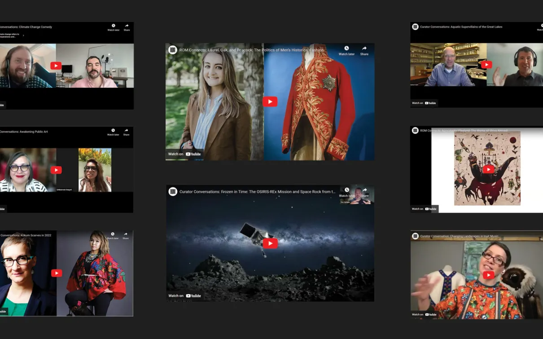Play the Climate Change Comedy video
The height and width of the screenshot is (339, 543).
[x=56, y=66]
